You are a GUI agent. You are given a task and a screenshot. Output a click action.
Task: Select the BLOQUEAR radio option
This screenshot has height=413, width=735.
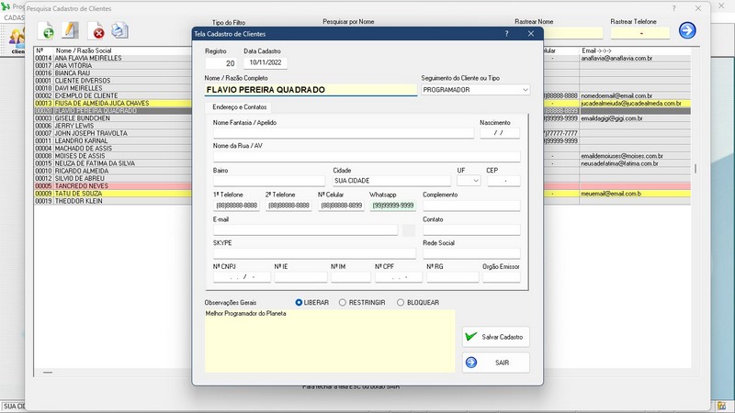401,302
